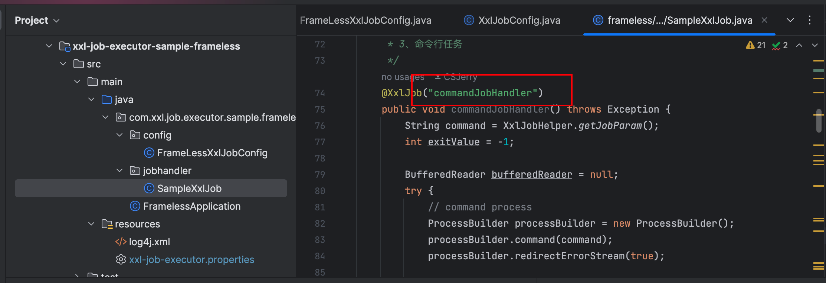Collapse the jobhandler package chevron
Viewport: 826px width, 283px height.
119,170
